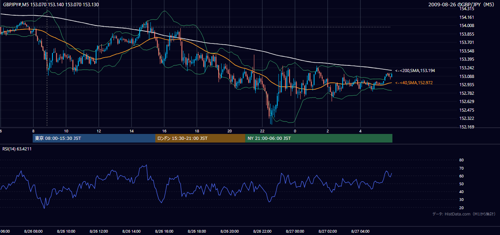The image size is (500, 235).
Task: Click price axis value 152.629
Action: pyautogui.click(x=466, y=101)
